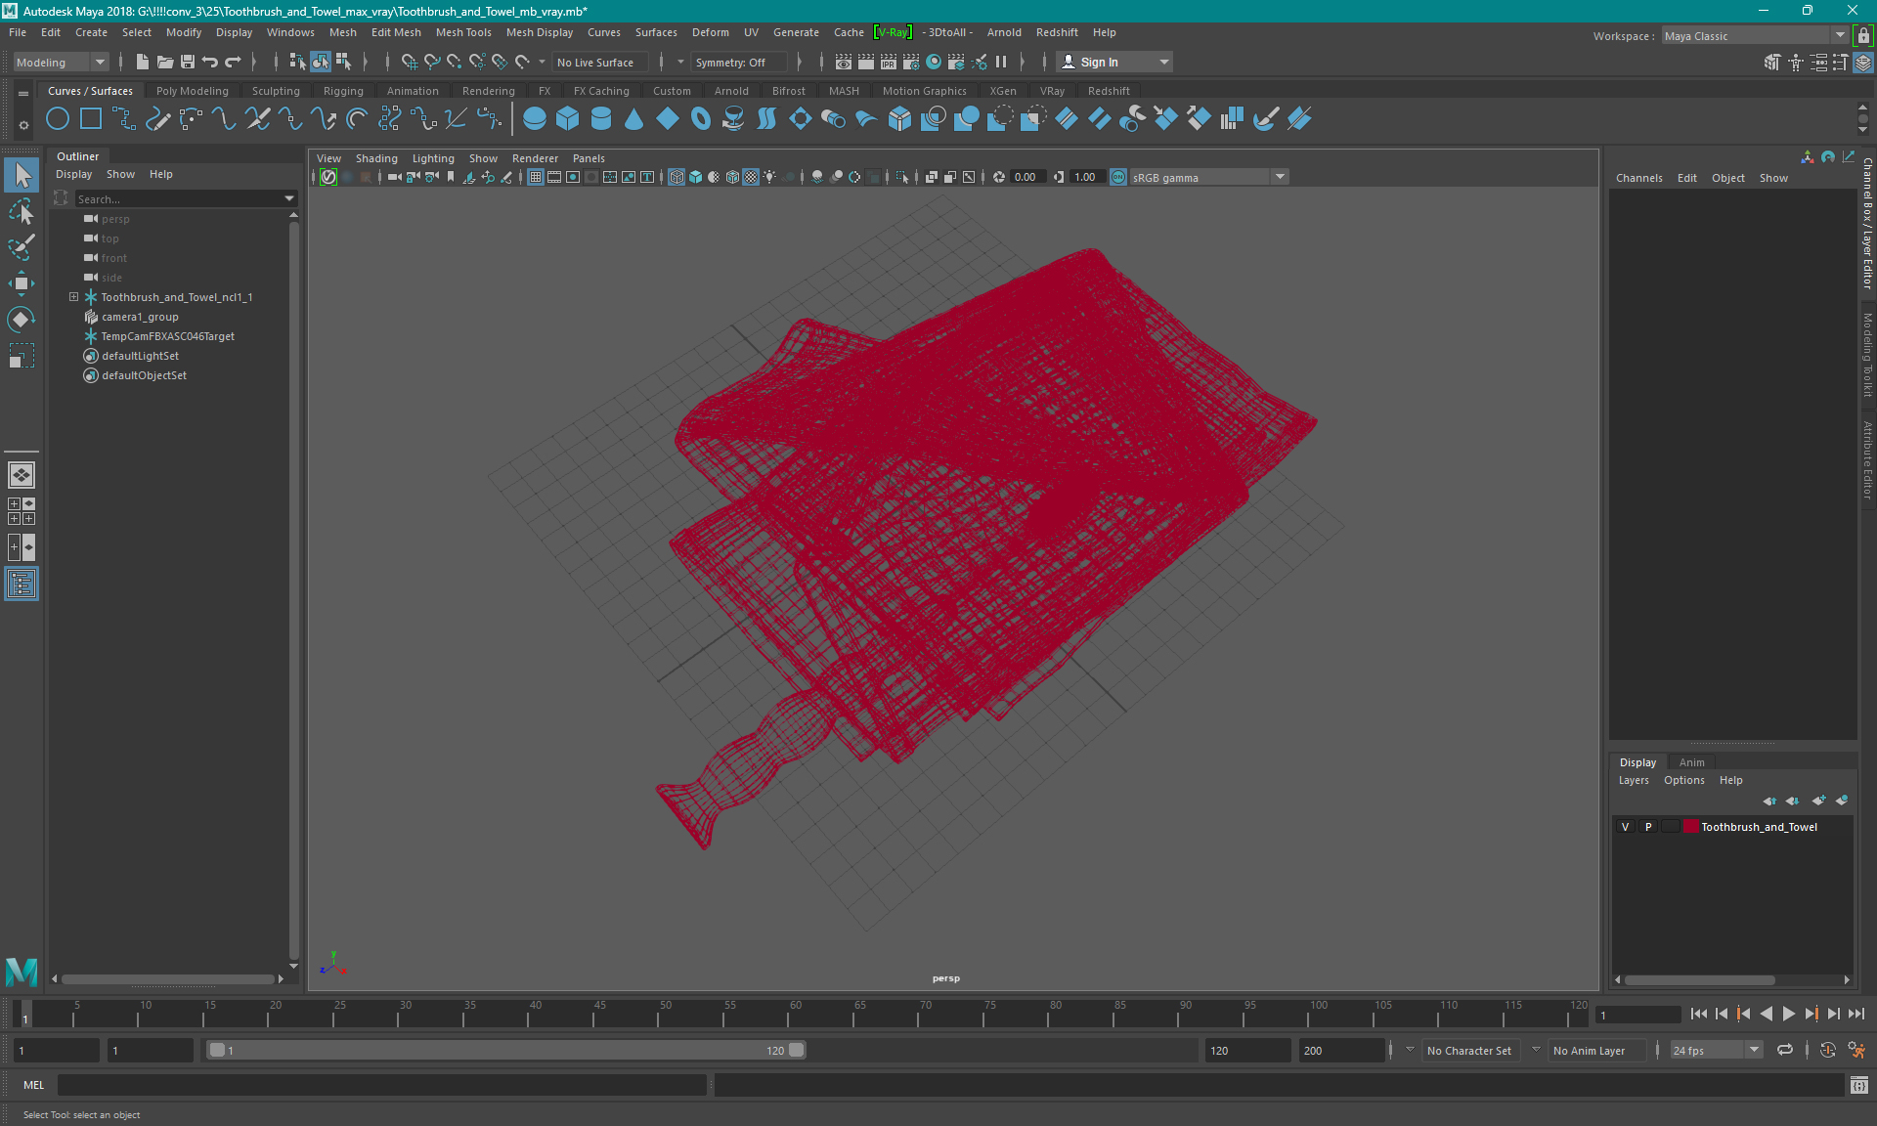This screenshot has width=1877, height=1126.
Task: Toggle the viewport grid display
Action: [x=536, y=177]
